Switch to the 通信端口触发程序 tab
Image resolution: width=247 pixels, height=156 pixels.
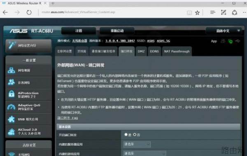103,51
